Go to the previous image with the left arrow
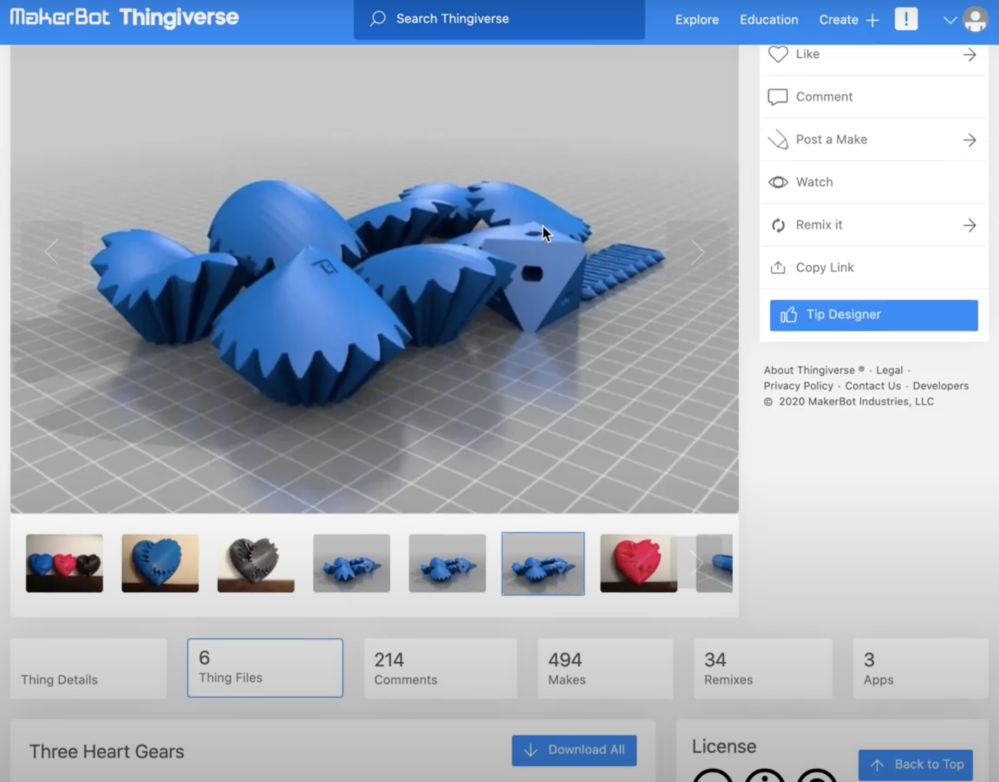The height and width of the screenshot is (782, 999). point(52,252)
